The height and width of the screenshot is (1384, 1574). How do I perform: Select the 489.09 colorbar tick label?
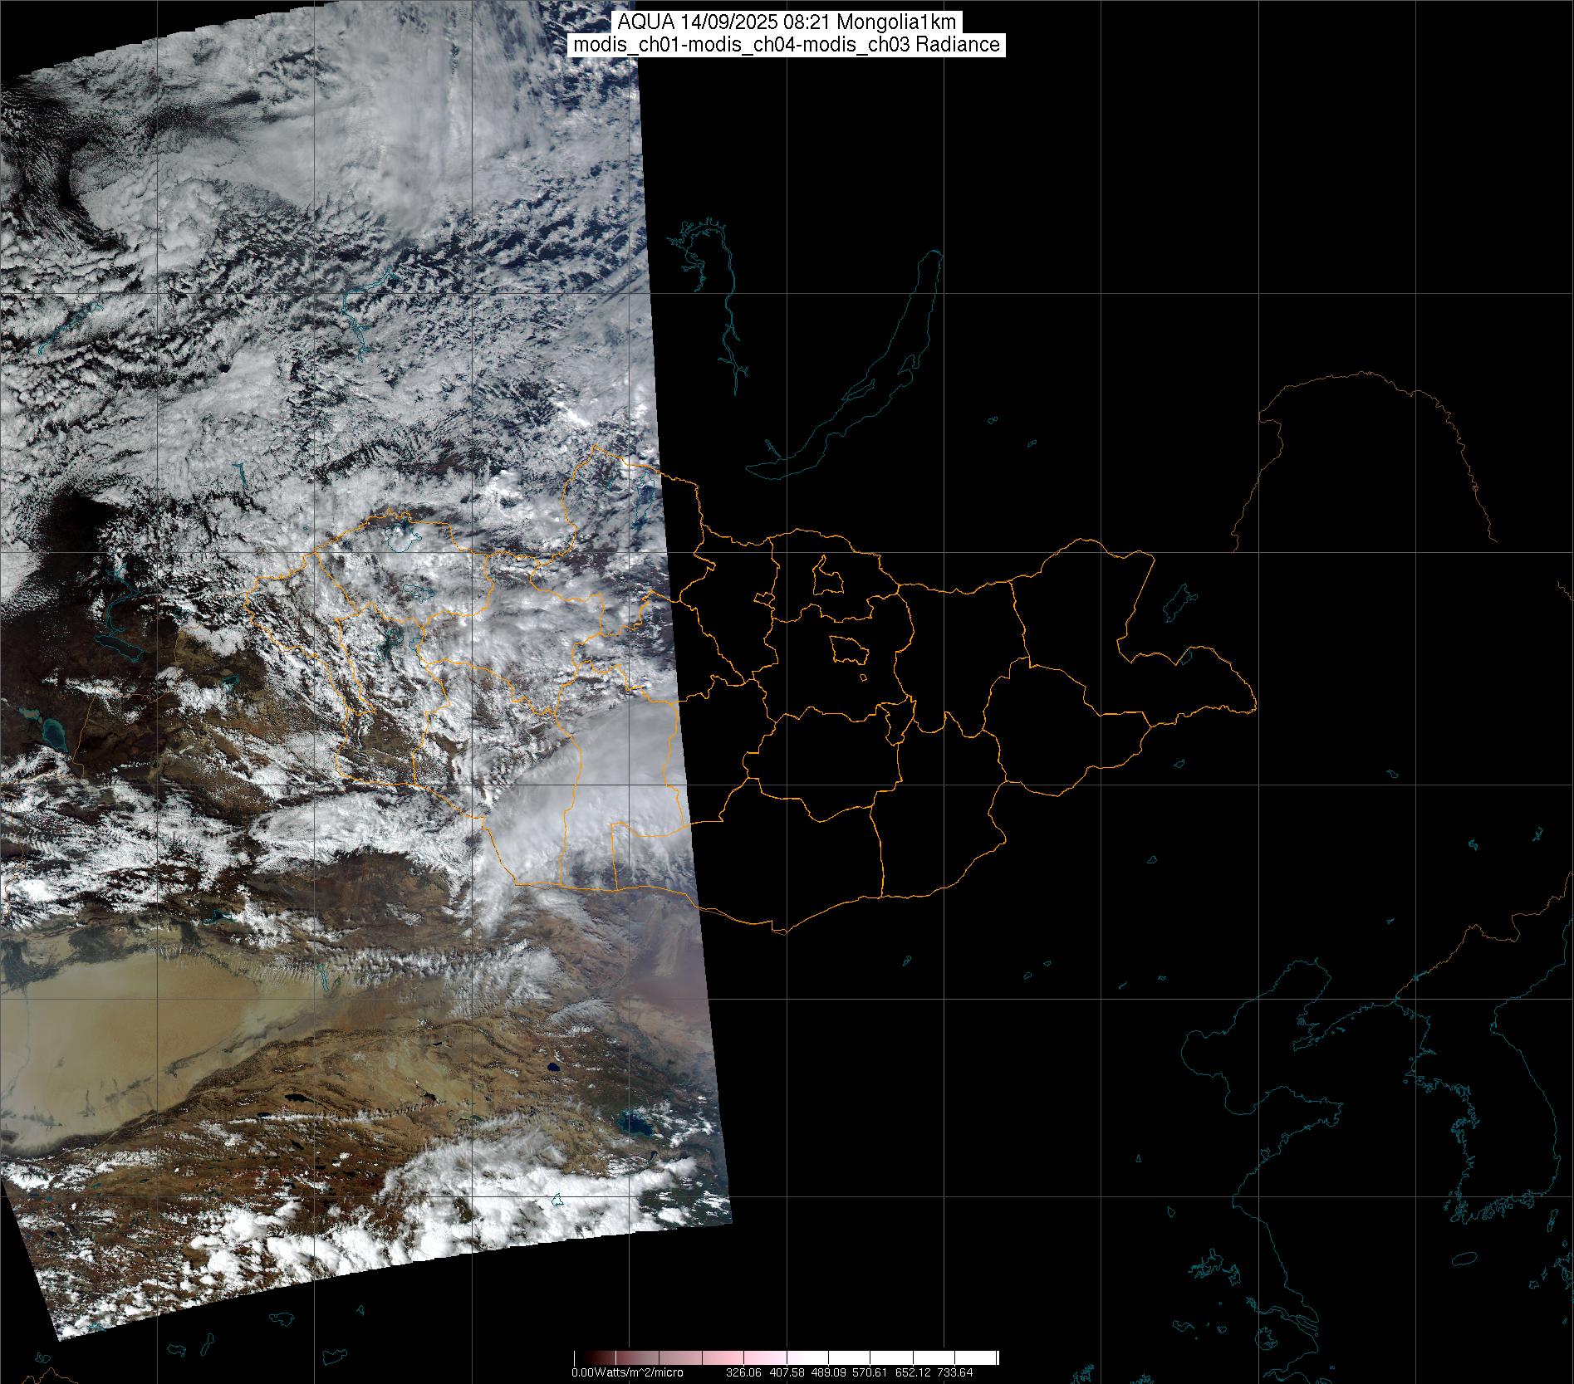(840, 1372)
